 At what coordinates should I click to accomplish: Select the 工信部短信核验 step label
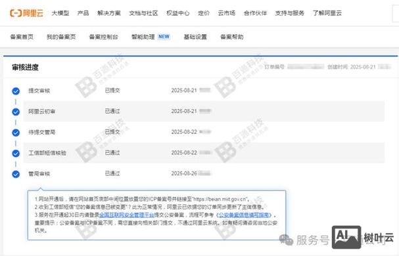[47, 153]
